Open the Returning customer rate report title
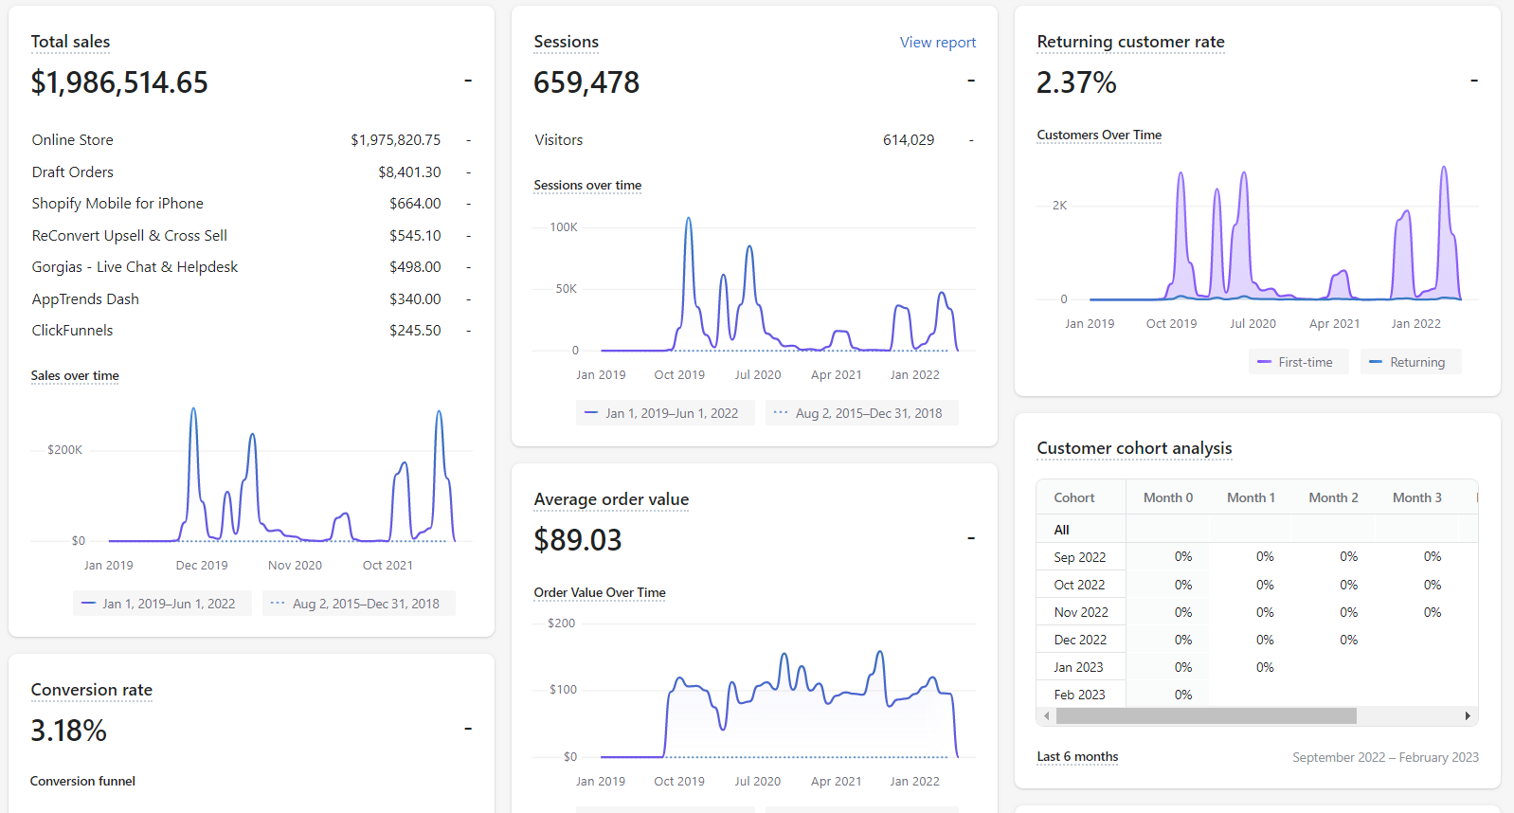Image resolution: width=1514 pixels, height=813 pixels. coord(1130,42)
